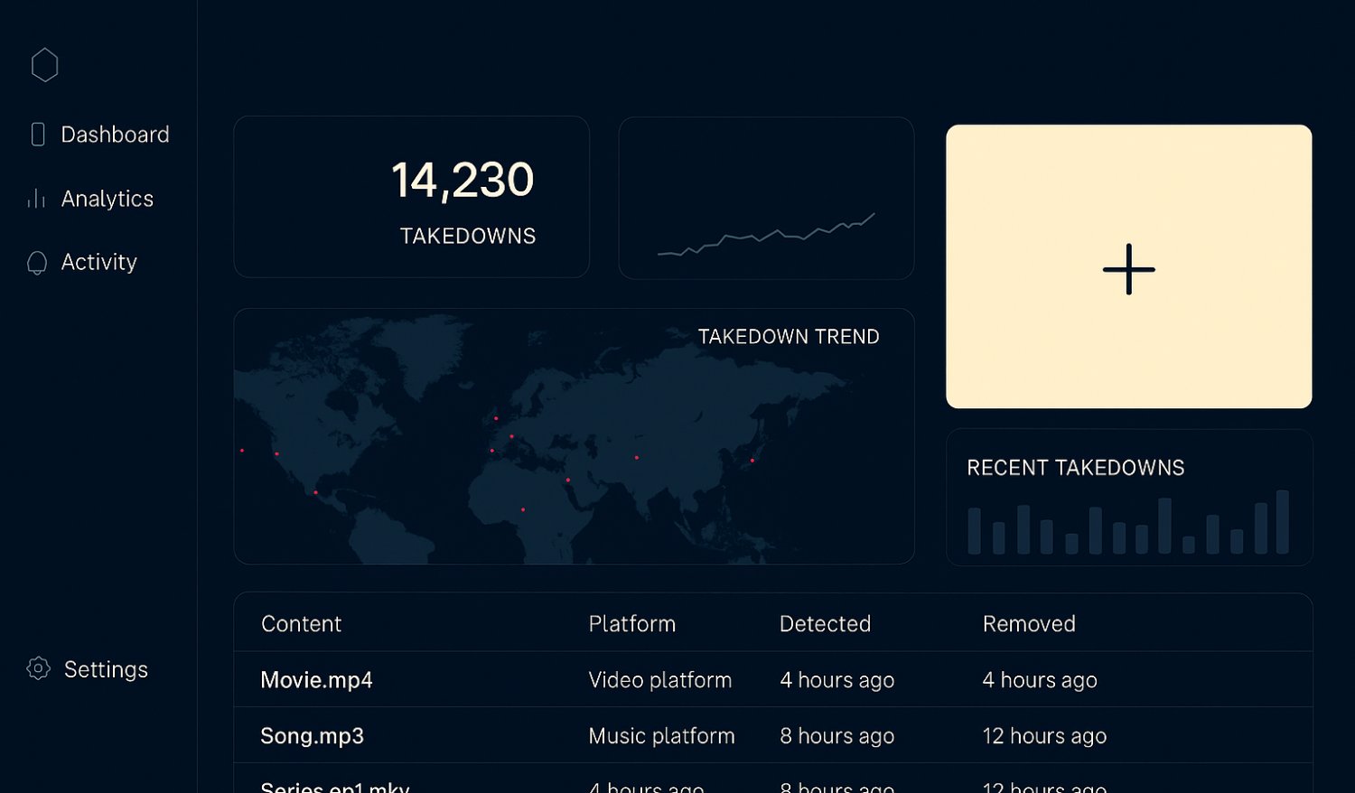Open the Settings page
Image resolution: width=1355 pixels, height=793 pixels.
click(106, 669)
